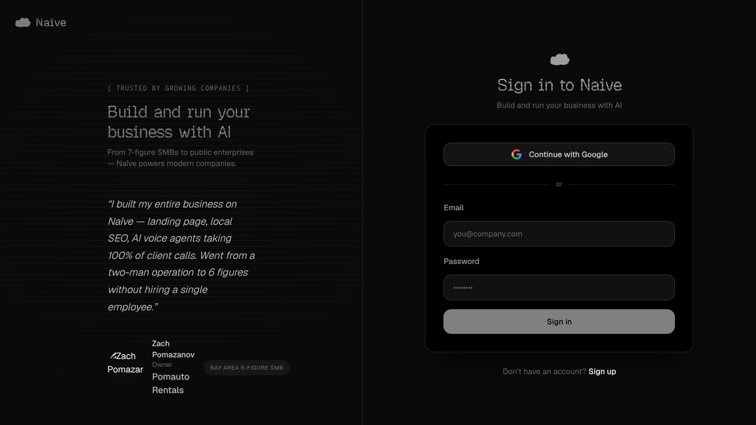The width and height of the screenshot is (756, 425).
Task: Click the 'Pomauto Rentals' company name
Action: (x=171, y=383)
